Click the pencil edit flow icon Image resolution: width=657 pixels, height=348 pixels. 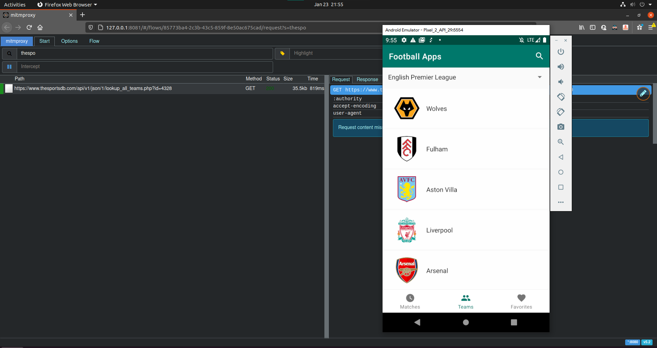pyautogui.click(x=643, y=93)
